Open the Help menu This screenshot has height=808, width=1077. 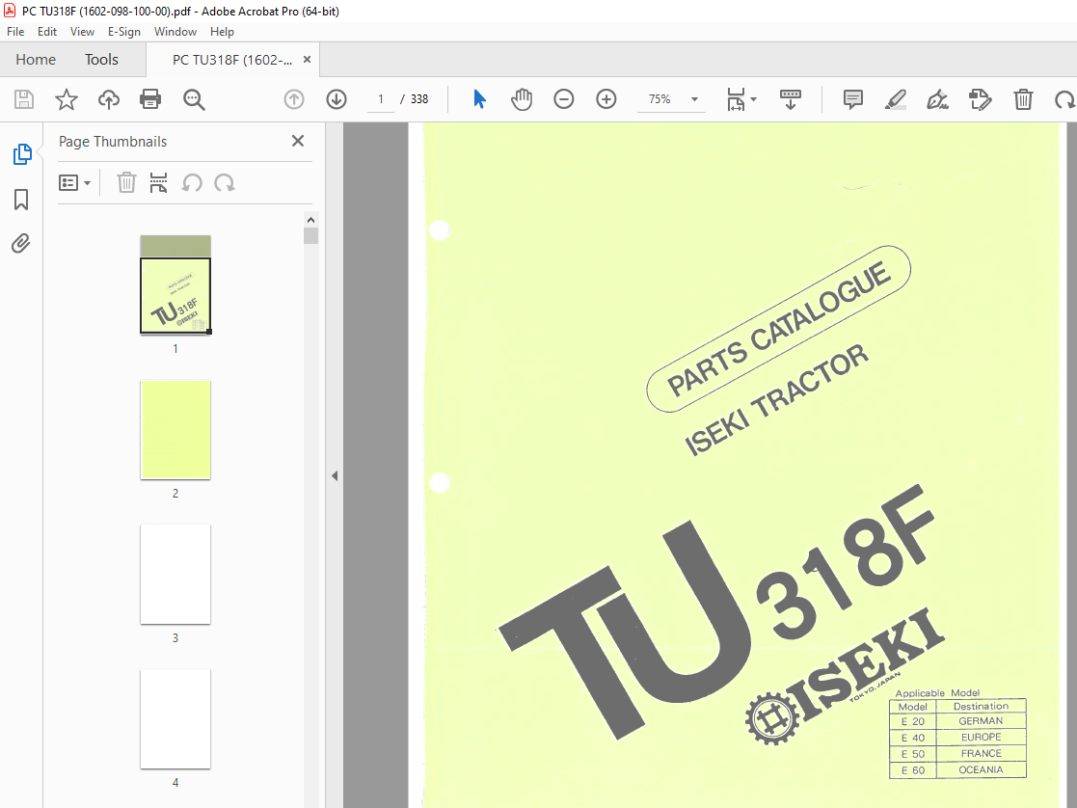tap(222, 32)
